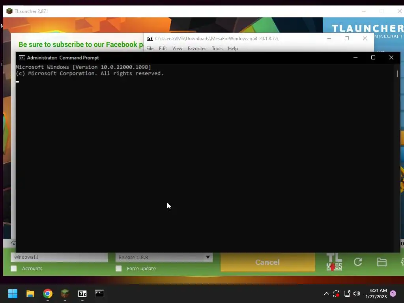Open the notification badge in the tray

click(x=393, y=294)
